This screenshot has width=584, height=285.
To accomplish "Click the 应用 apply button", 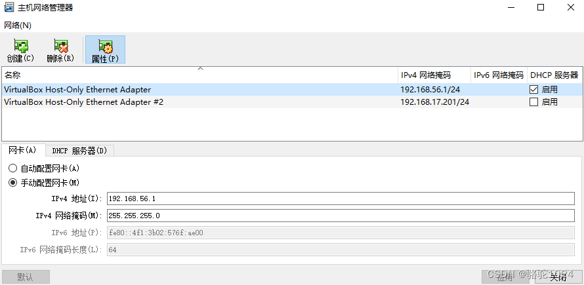I will tap(505, 277).
